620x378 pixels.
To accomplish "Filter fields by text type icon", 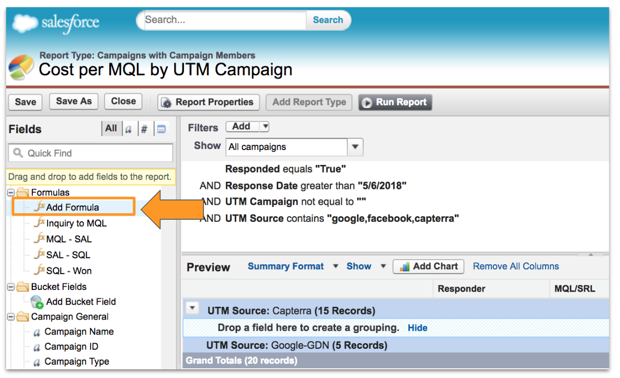I will 129,130.
